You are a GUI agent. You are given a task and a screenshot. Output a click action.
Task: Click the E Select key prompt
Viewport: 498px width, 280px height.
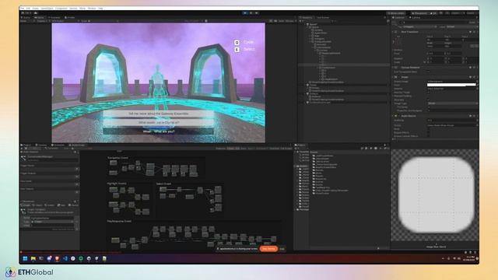pyautogui.click(x=244, y=50)
